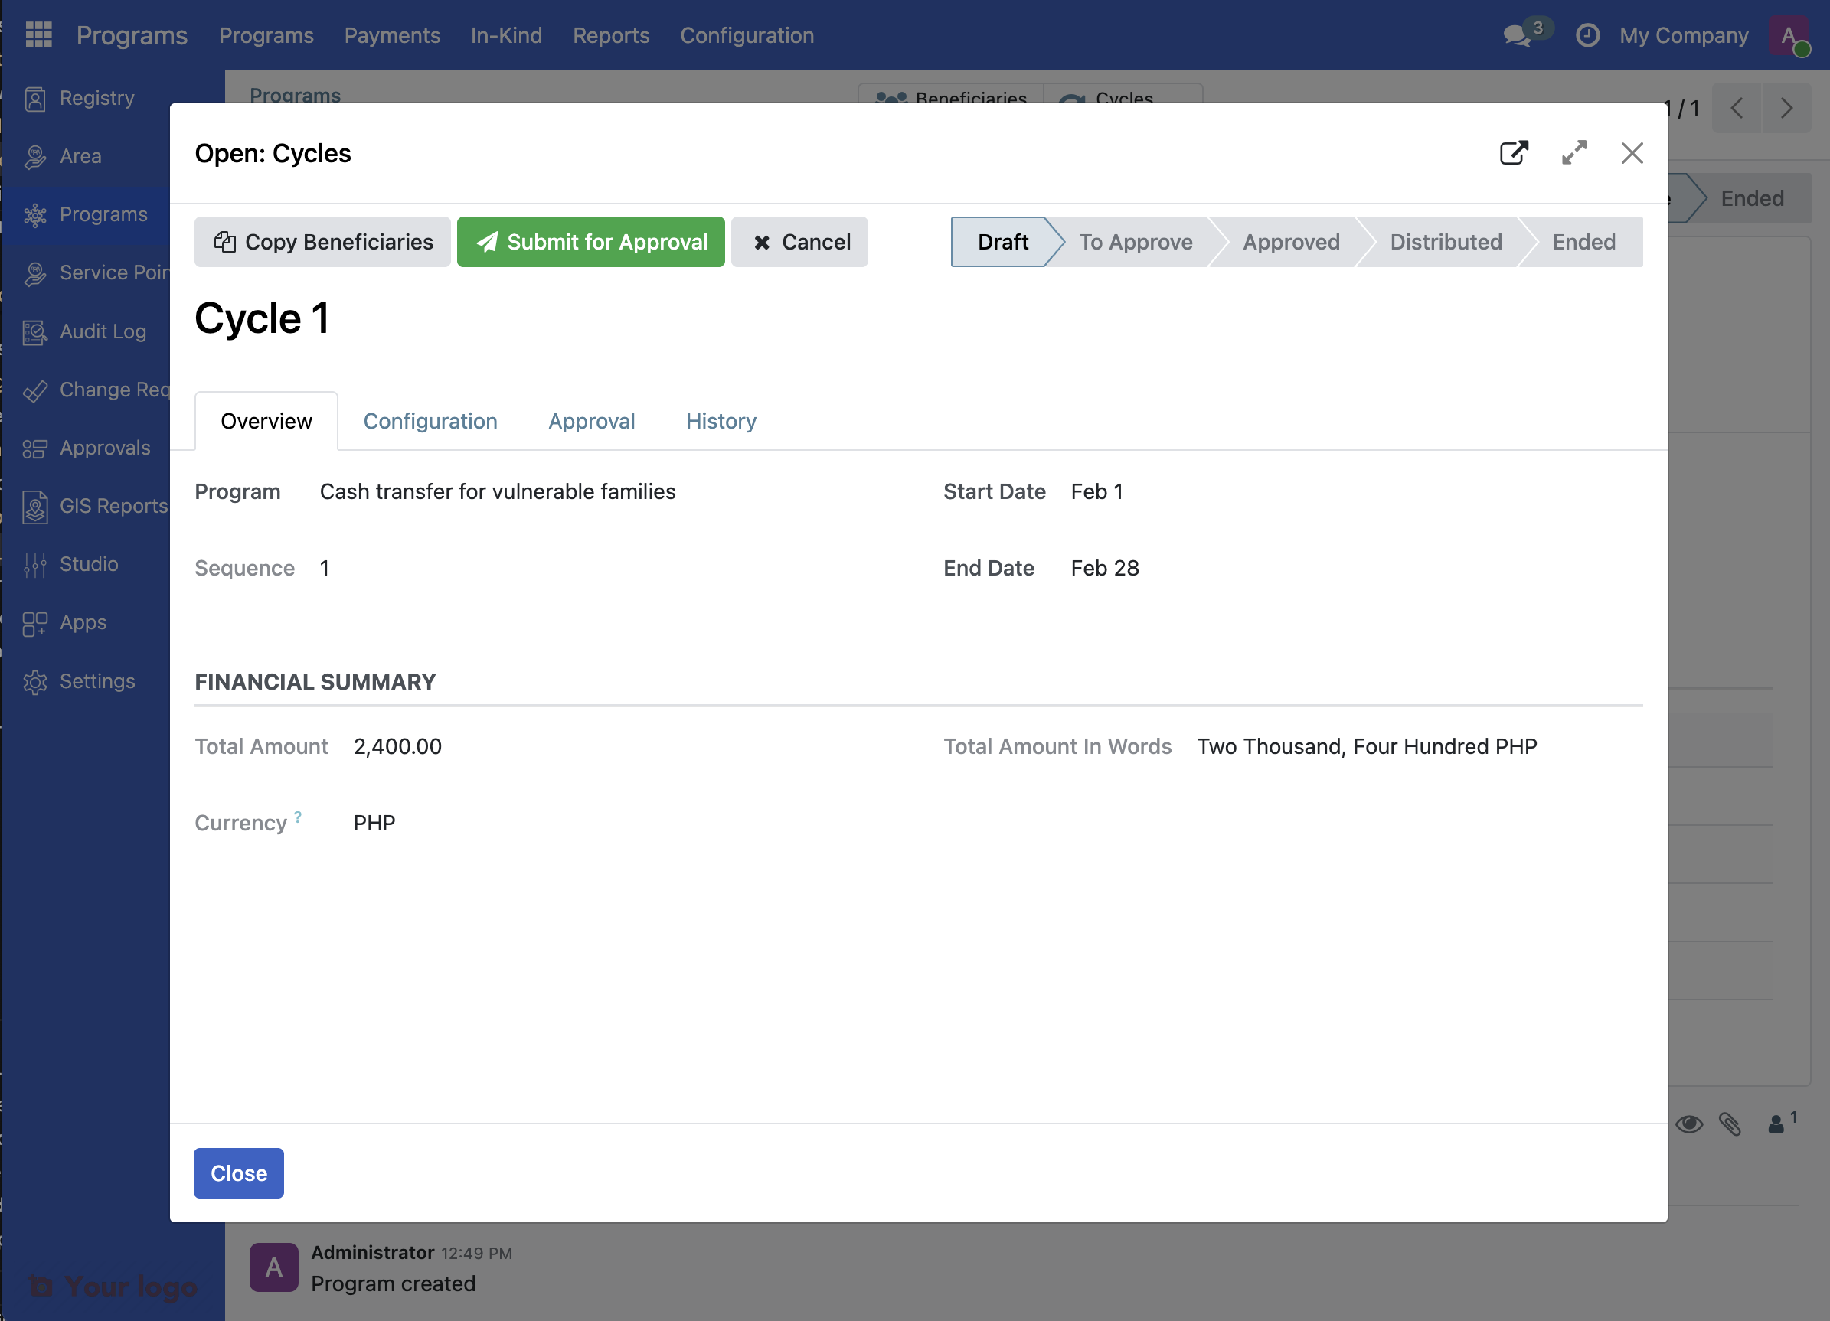Open the My Company switcher
The width and height of the screenshot is (1830, 1321).
(1683, 35)
